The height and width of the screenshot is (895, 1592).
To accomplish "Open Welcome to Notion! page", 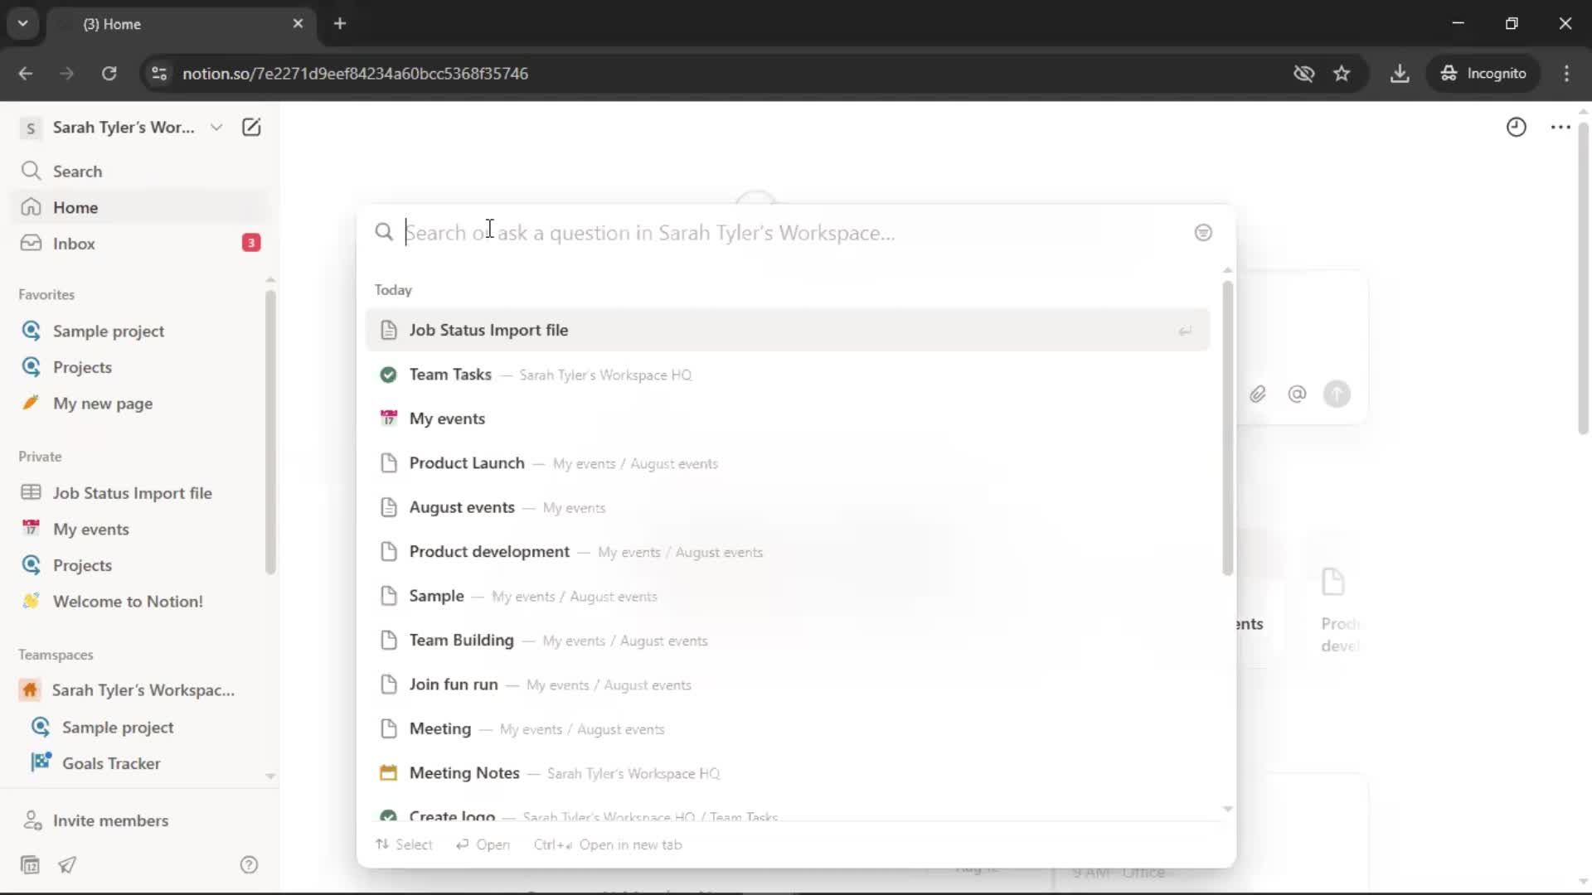I will pyautogui.click(x=139, y=601).
